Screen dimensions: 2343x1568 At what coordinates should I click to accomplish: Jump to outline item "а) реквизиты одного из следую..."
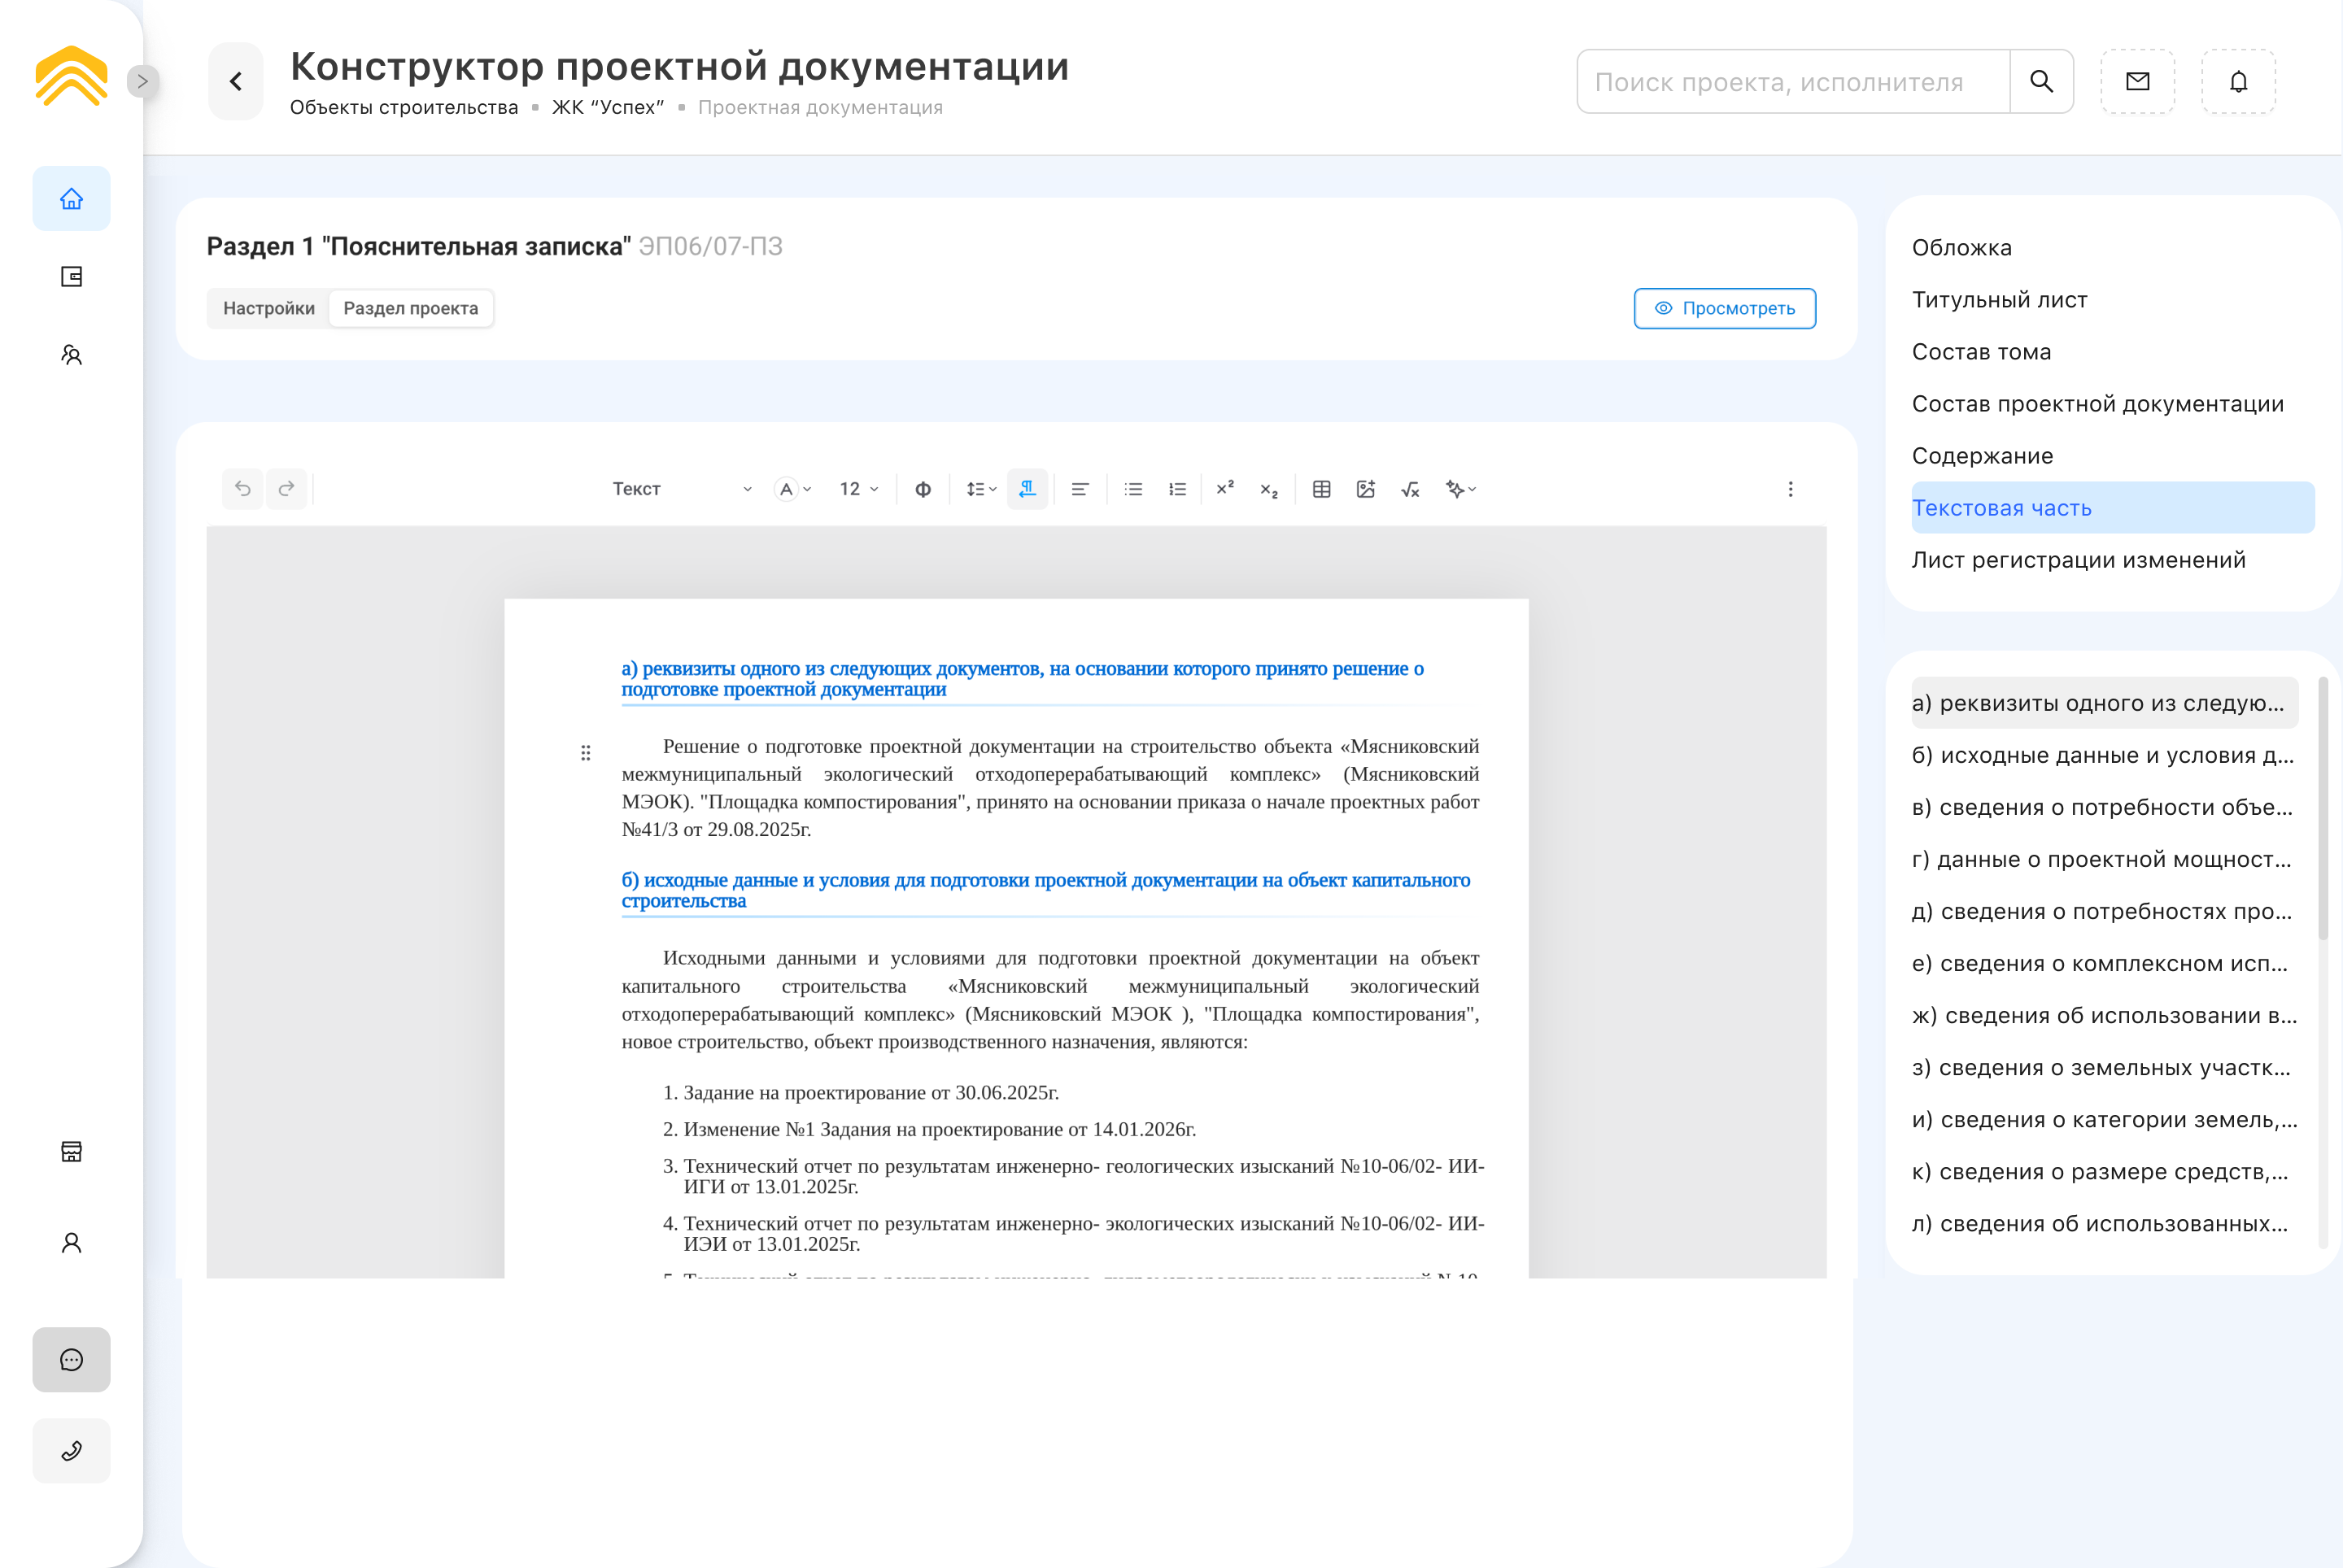click(2104, 703)
